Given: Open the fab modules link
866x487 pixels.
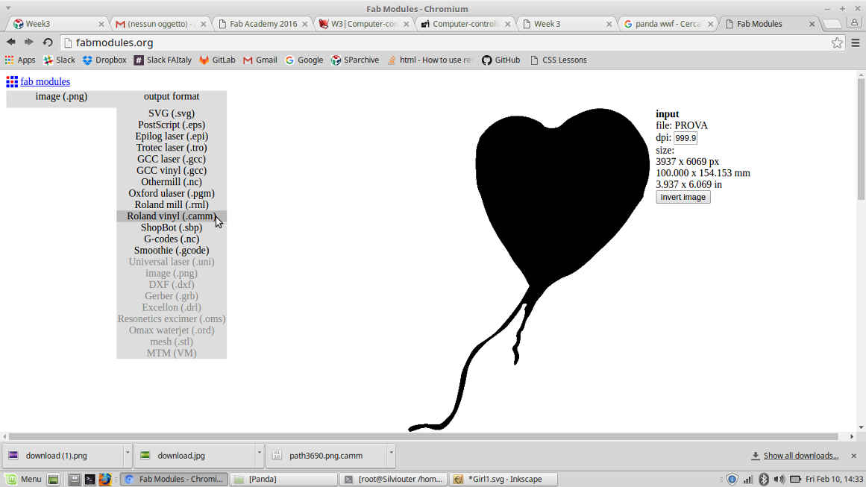Looking at the screenshot, I should [x=46, y=82].
